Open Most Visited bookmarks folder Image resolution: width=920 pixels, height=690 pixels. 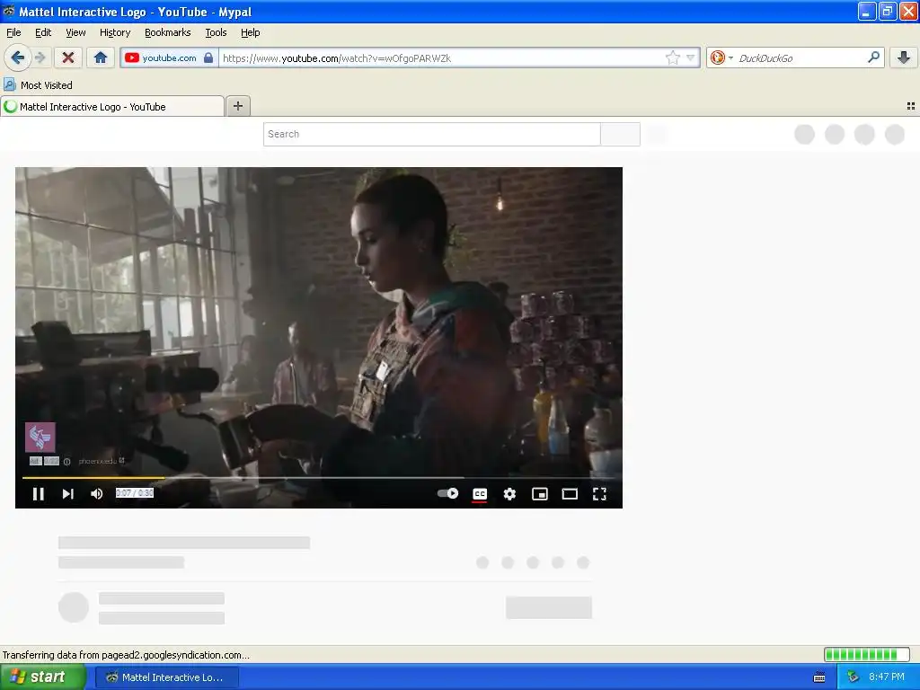coord(39,85)
